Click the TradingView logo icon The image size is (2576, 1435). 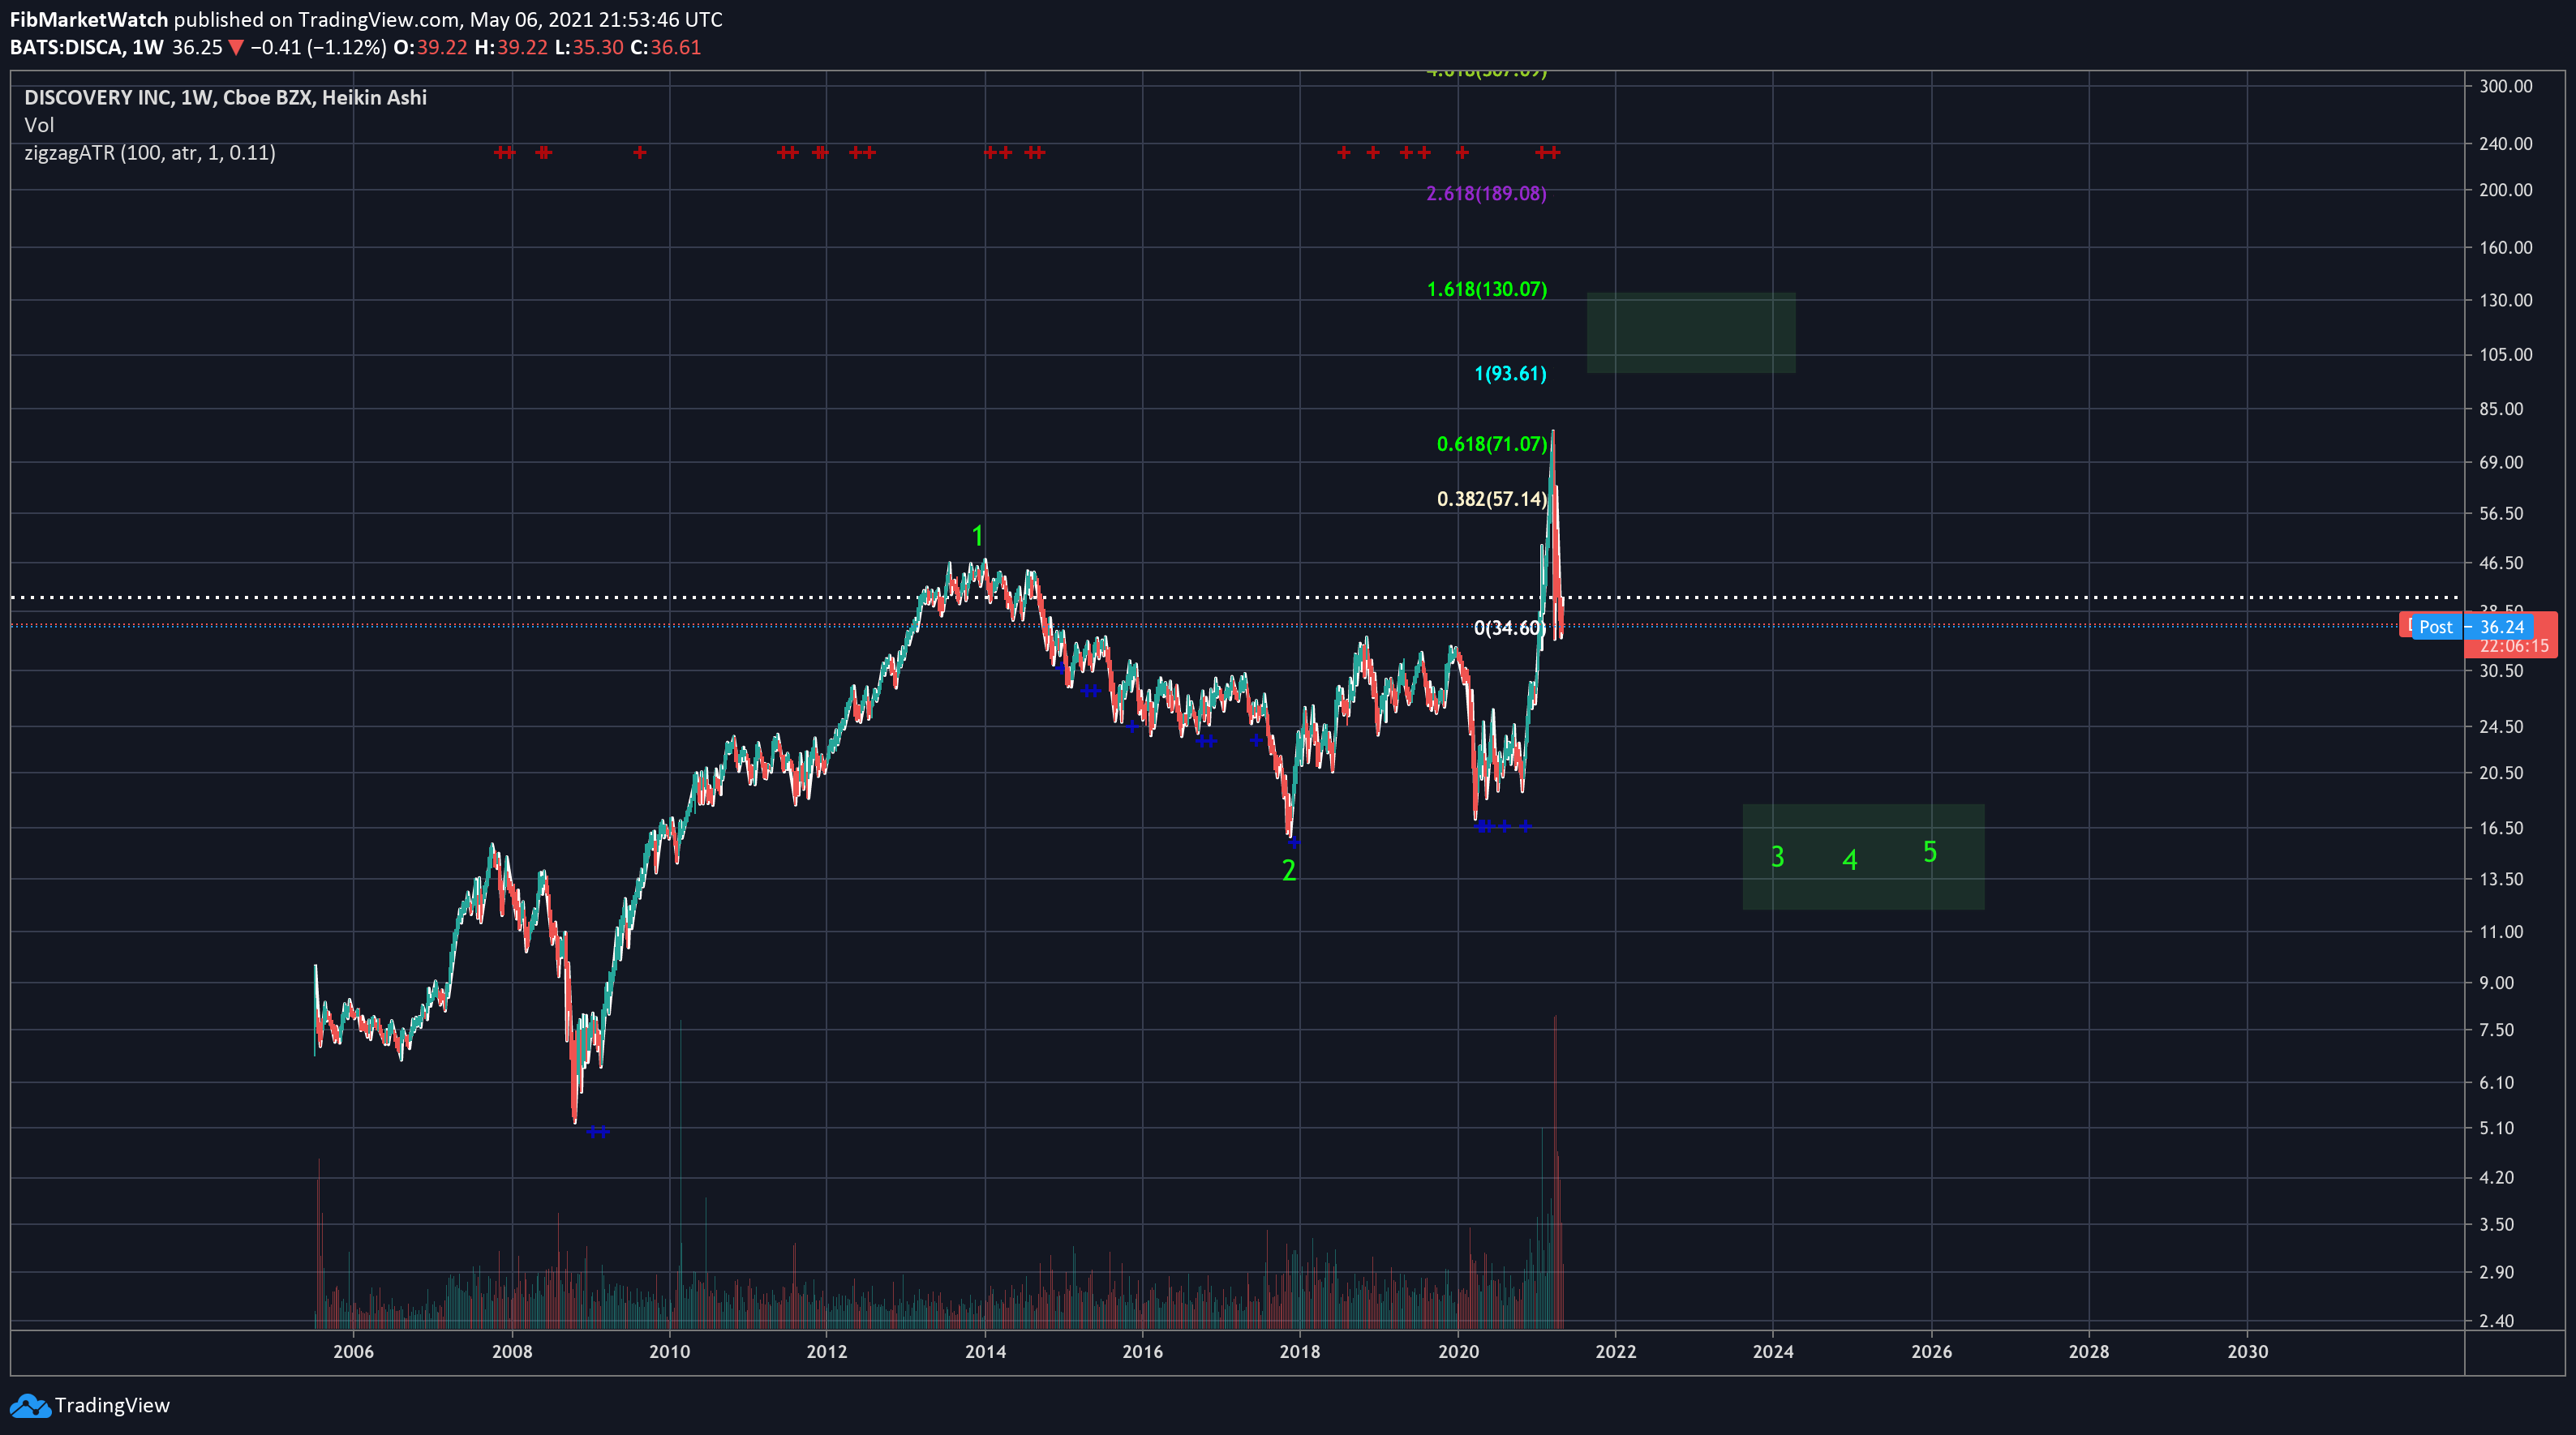30,1406
